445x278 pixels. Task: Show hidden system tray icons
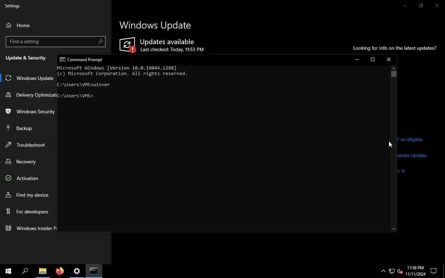383,271
